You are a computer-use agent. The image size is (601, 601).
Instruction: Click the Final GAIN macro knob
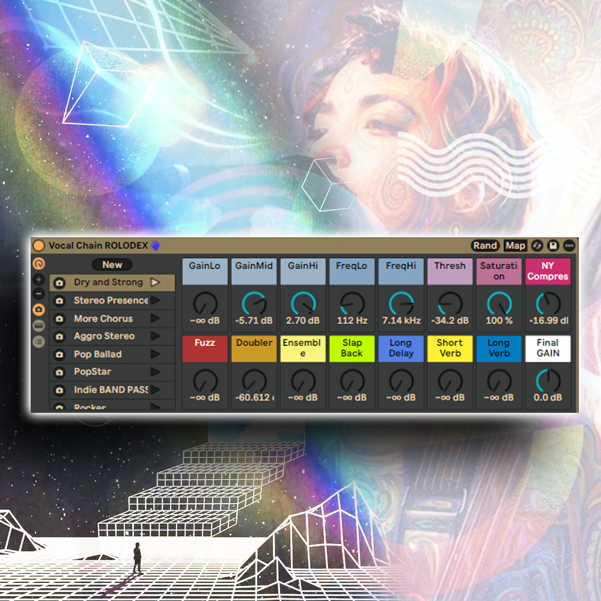548,381
